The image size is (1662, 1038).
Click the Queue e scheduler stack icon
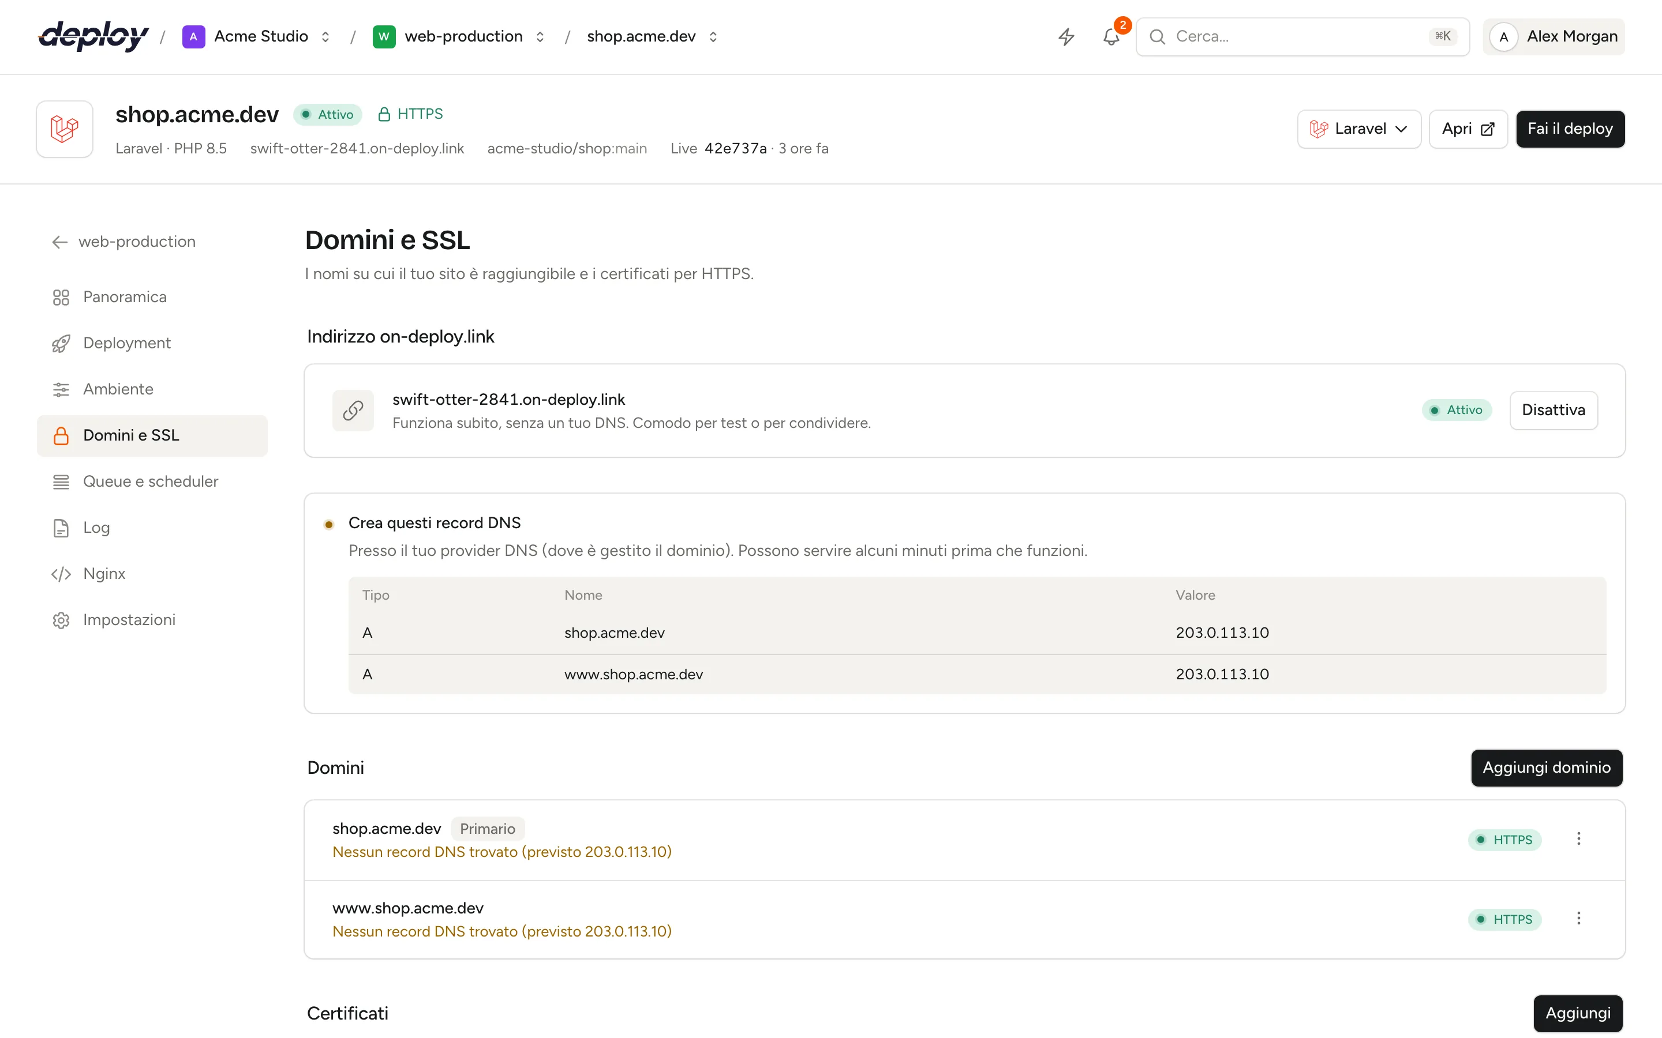click(61, 482)
